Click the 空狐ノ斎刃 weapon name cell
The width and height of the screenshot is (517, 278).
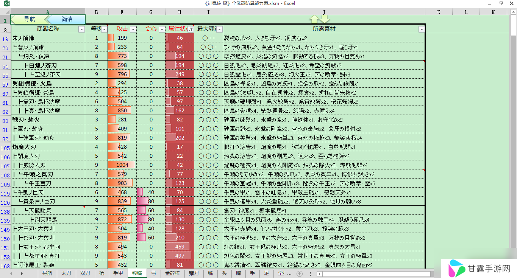tap(48, 74)
